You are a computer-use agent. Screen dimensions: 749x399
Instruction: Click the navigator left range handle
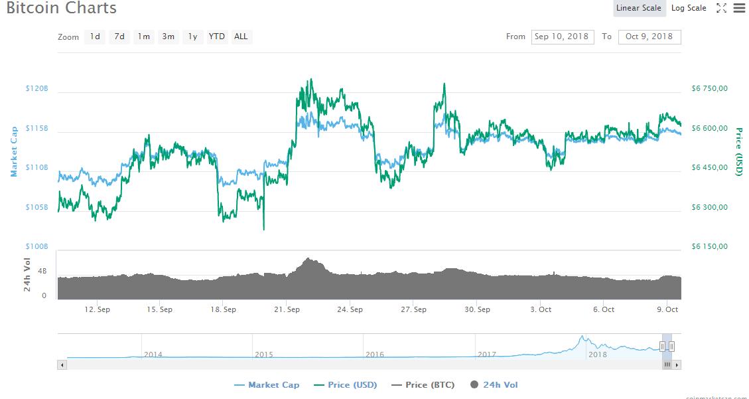coord(662,346)
